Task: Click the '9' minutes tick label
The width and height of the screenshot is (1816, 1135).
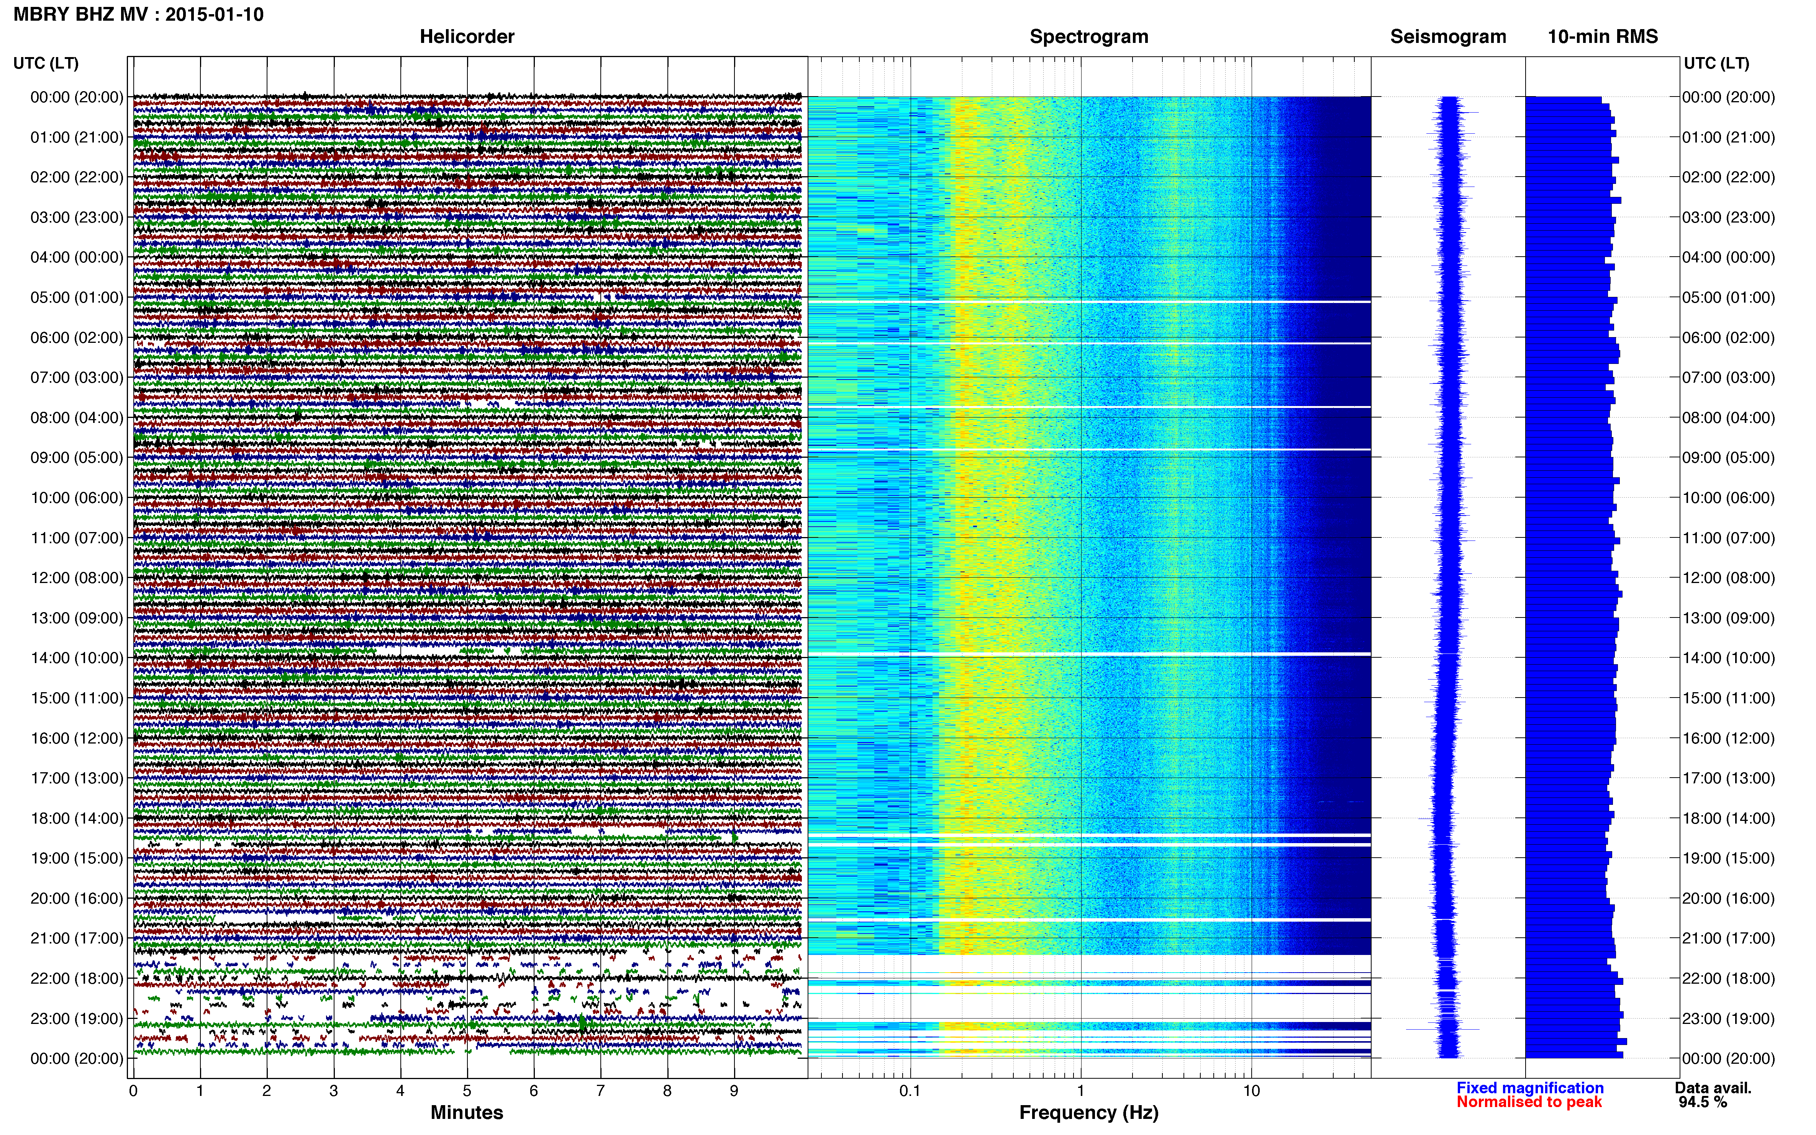Action: pos(734,1091)
